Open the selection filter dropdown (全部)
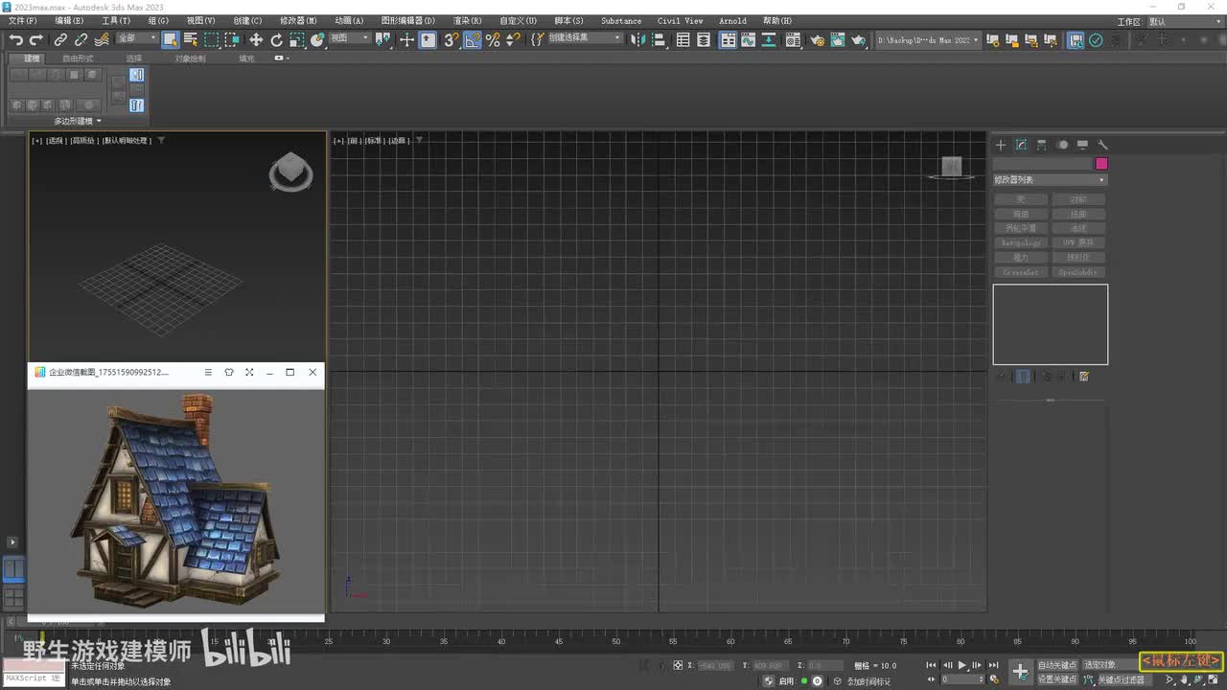The height and width of the screenshot is (690, 1227). (x=137, y=38)
